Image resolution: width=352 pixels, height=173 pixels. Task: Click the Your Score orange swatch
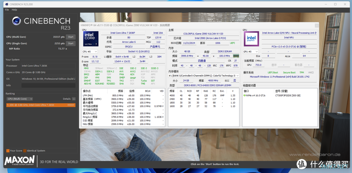(x=8, y=151)
